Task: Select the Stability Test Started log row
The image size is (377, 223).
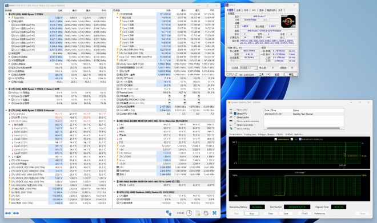Action: 304,114
